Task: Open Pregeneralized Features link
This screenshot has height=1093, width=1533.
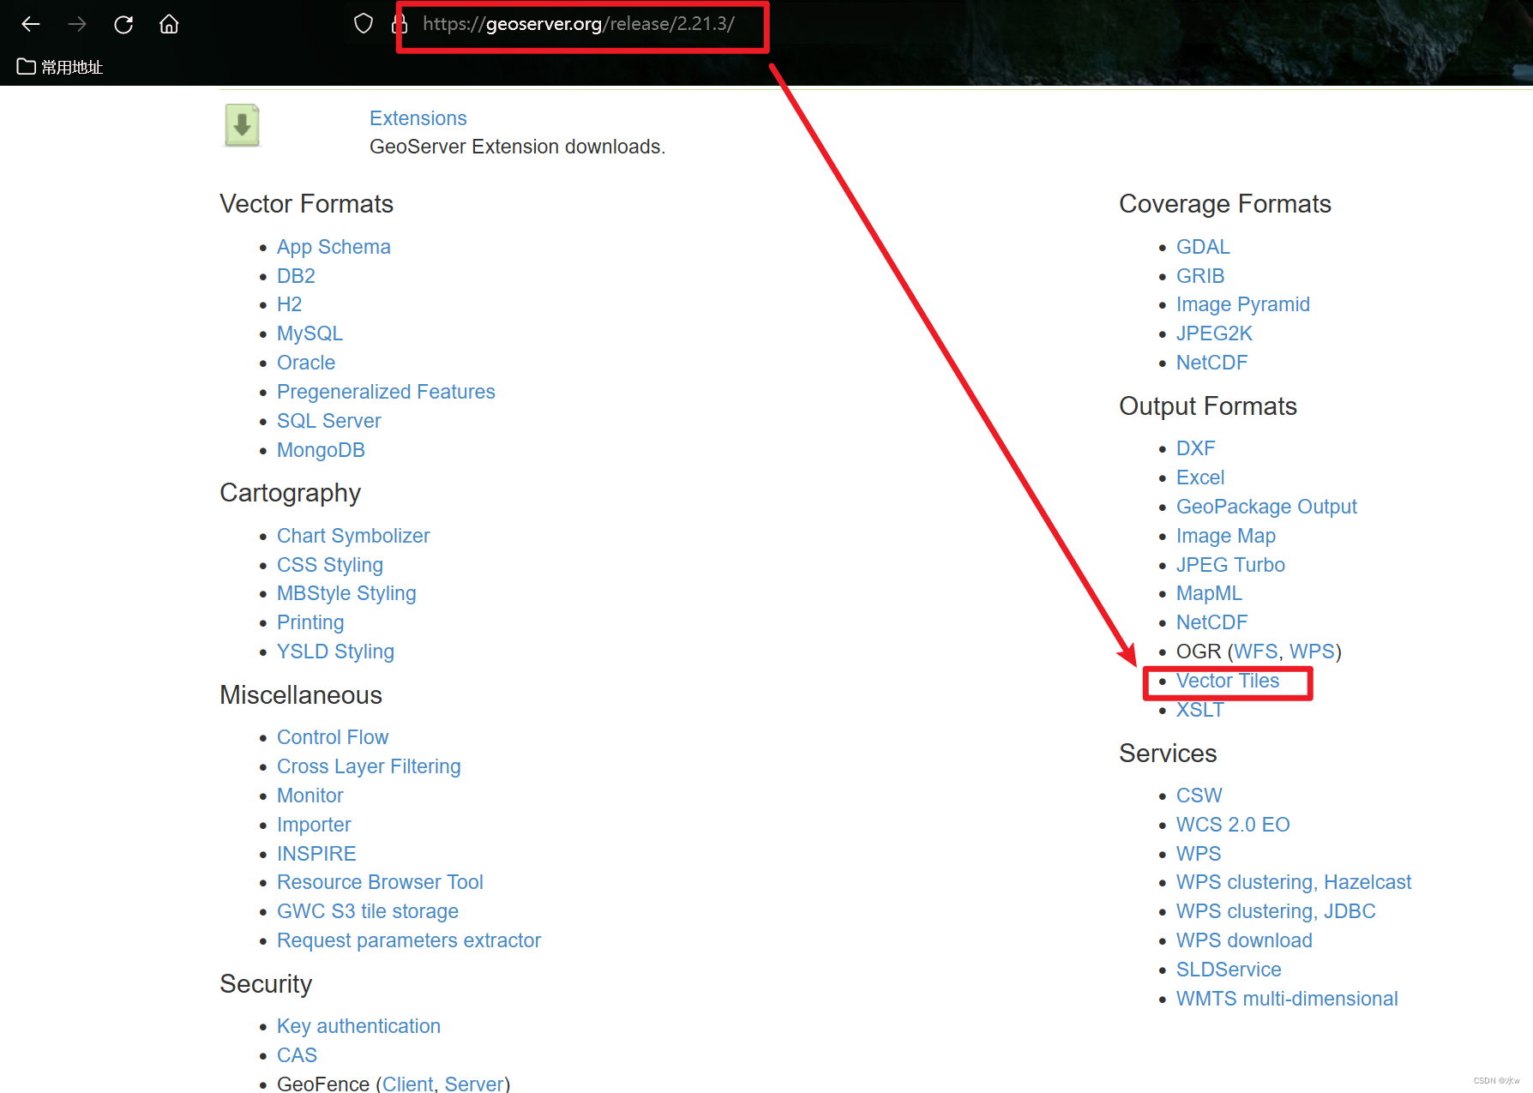Action: pos(386,392)
